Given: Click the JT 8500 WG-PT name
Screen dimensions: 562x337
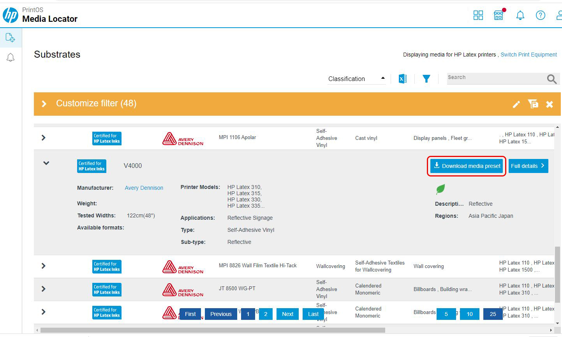Looking at the screenshot, I should [x=237, y=288].
